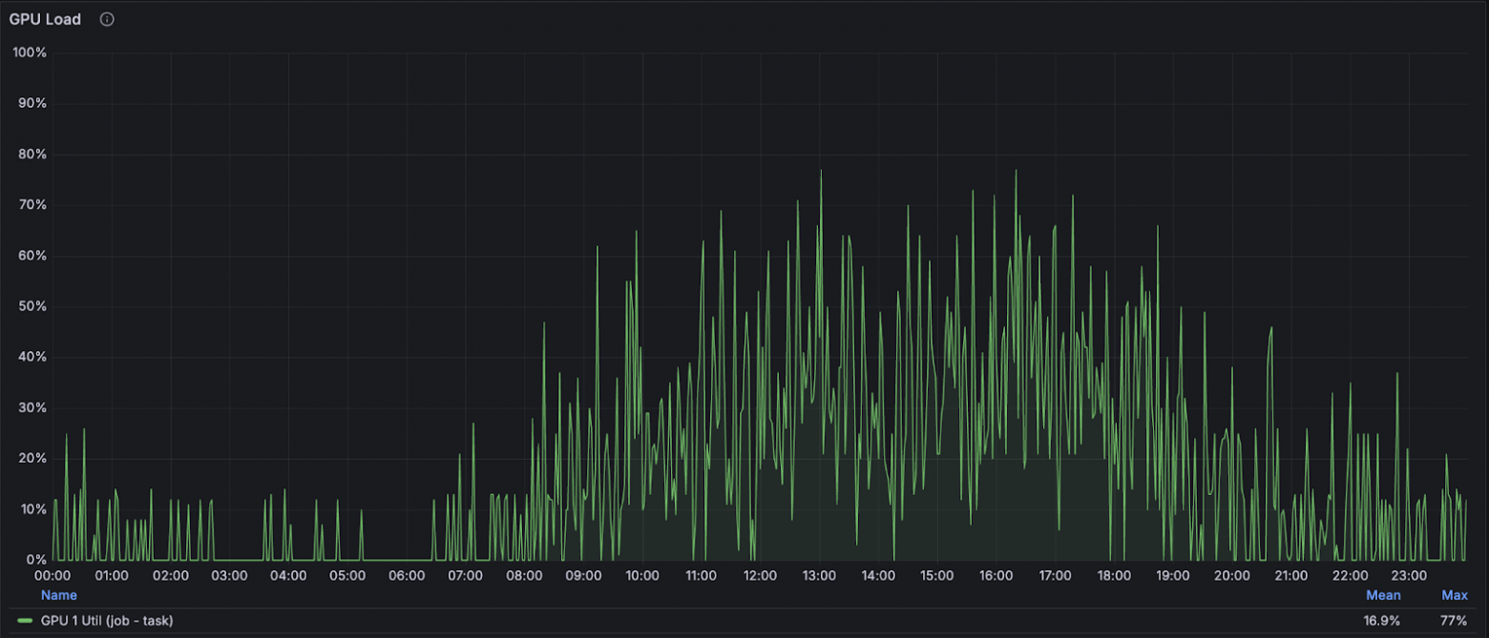Click the 100% y-axis label
The image size is (1489, 638).
(x=30, y=52)
